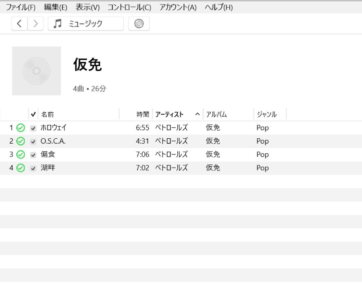Open the アカウント(A) menu

coord(178,7)
